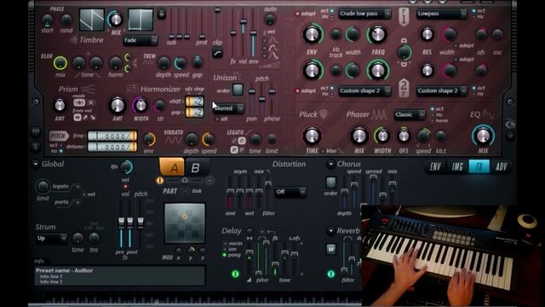The width and height of the screenshot is (545, 307).
Task: Click the Harmonizer WIDTH knob
Action: [141, 106]
